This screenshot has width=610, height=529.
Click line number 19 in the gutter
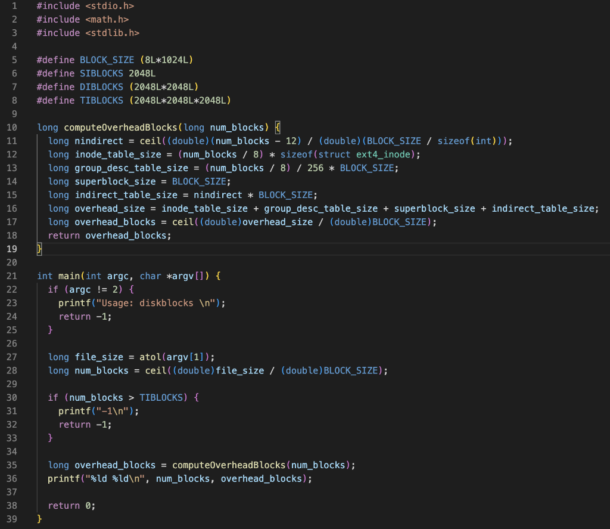[12, 249]
